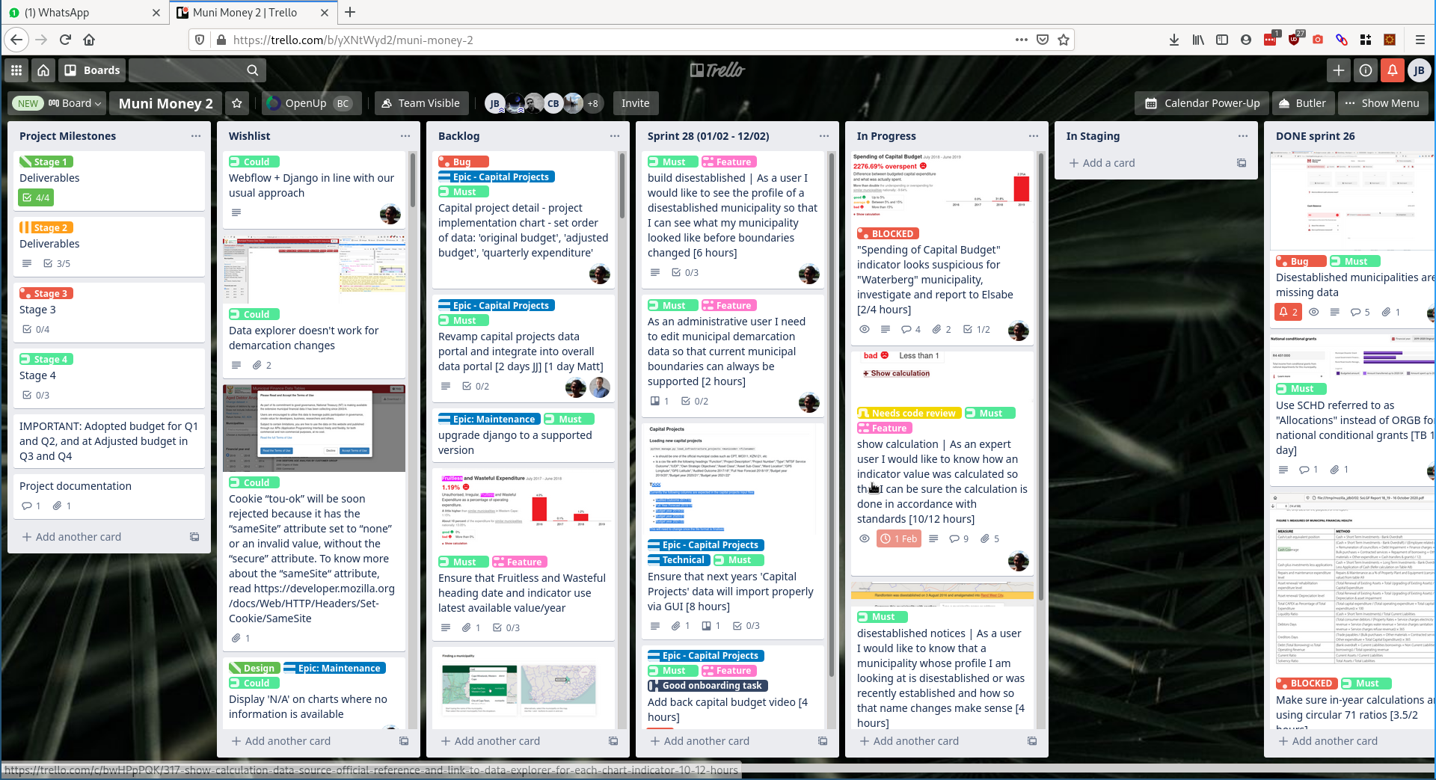Click the 4/4 checklist badge on Stage 1
The image size is (1436, 780).
36,197
